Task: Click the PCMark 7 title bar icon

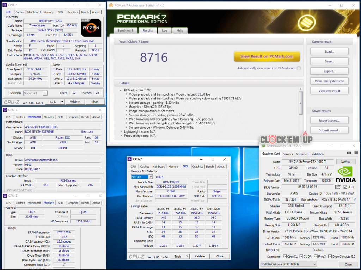Action: pos(111,5)
